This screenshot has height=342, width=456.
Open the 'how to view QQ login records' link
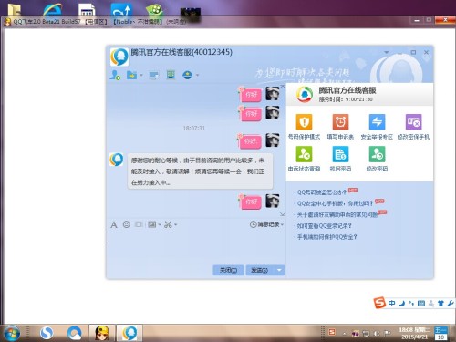[x=324, y=226]
